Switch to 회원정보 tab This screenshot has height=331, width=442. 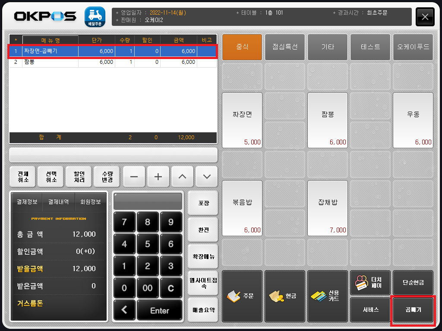[91, 202]
